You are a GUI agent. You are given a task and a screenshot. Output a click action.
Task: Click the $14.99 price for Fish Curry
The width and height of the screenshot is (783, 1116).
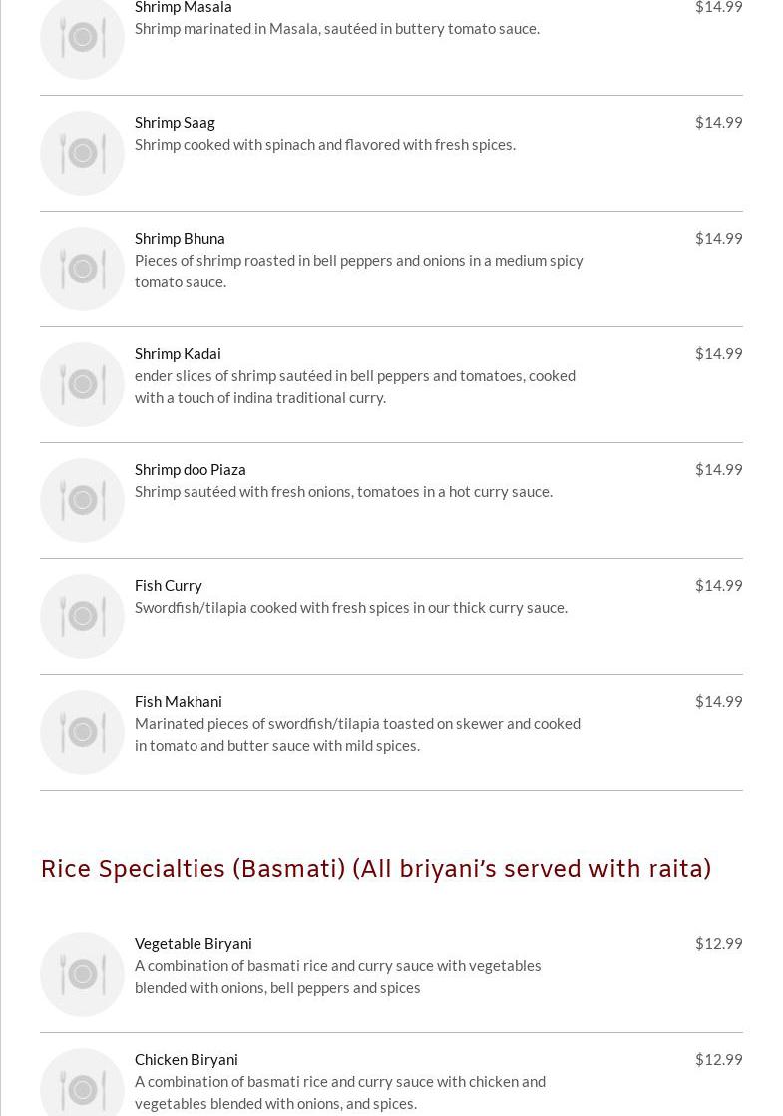point(718,585)
